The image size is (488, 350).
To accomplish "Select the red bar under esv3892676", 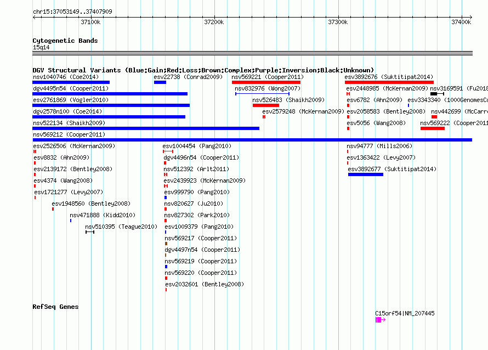I will click(x=389, y=82).
